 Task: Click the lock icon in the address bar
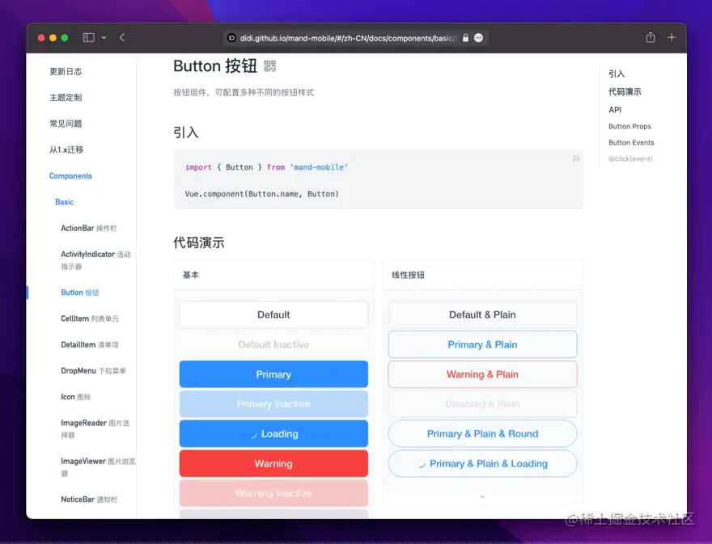click(x=465, y=37)
